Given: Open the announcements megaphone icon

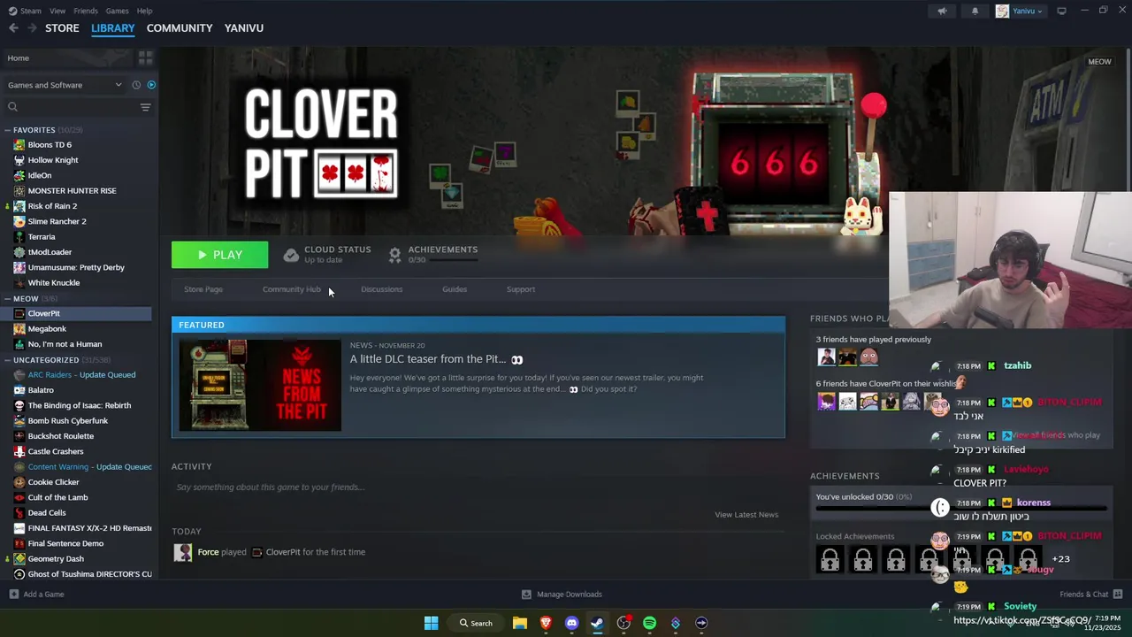Looking at the screenshot, I should [x=942, y=11].
